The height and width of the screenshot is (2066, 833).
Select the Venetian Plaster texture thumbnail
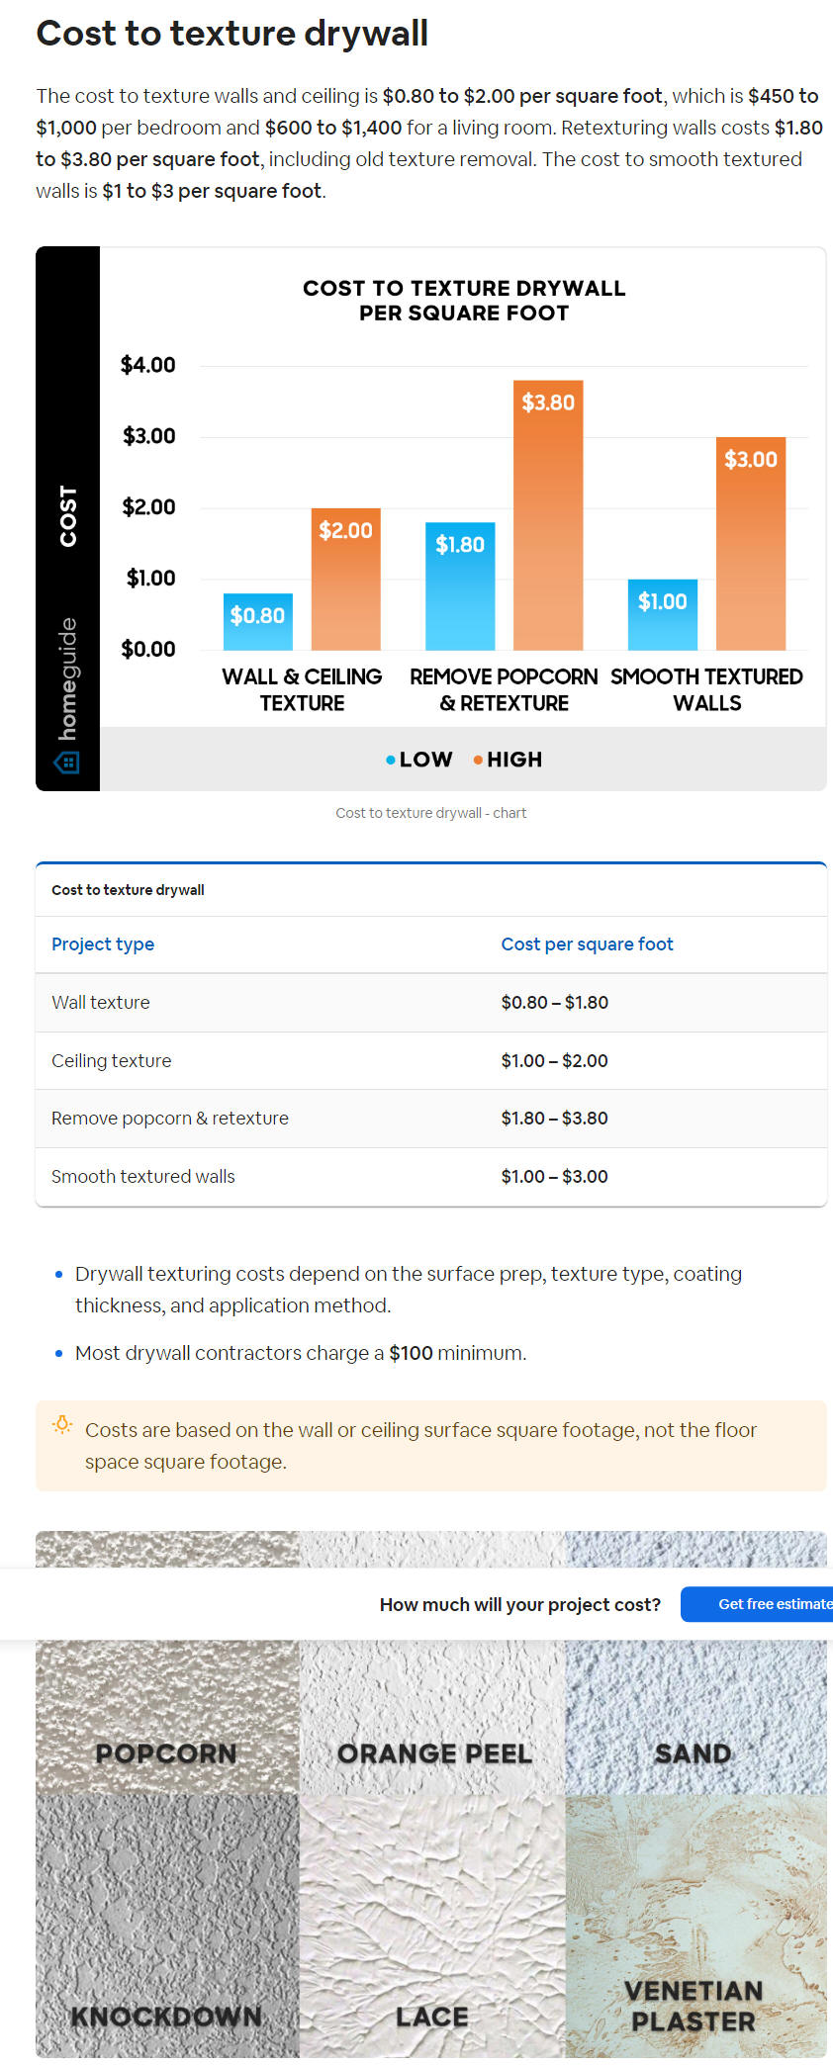[x=695, y=1926]
